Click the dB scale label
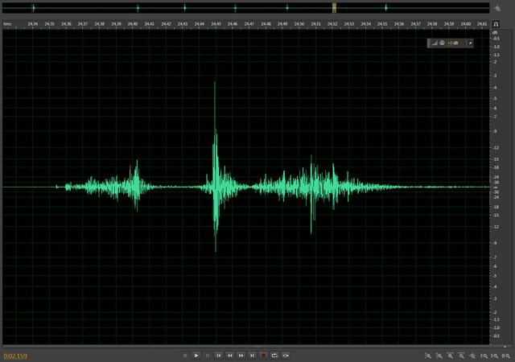 point(495,32)
